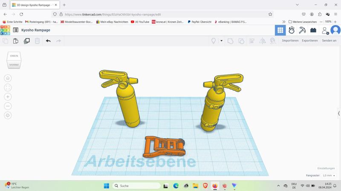Image resolution: width=341 pixels, height=191 pixels.
Task: Click the Importieren button
Action: point(290,41)
